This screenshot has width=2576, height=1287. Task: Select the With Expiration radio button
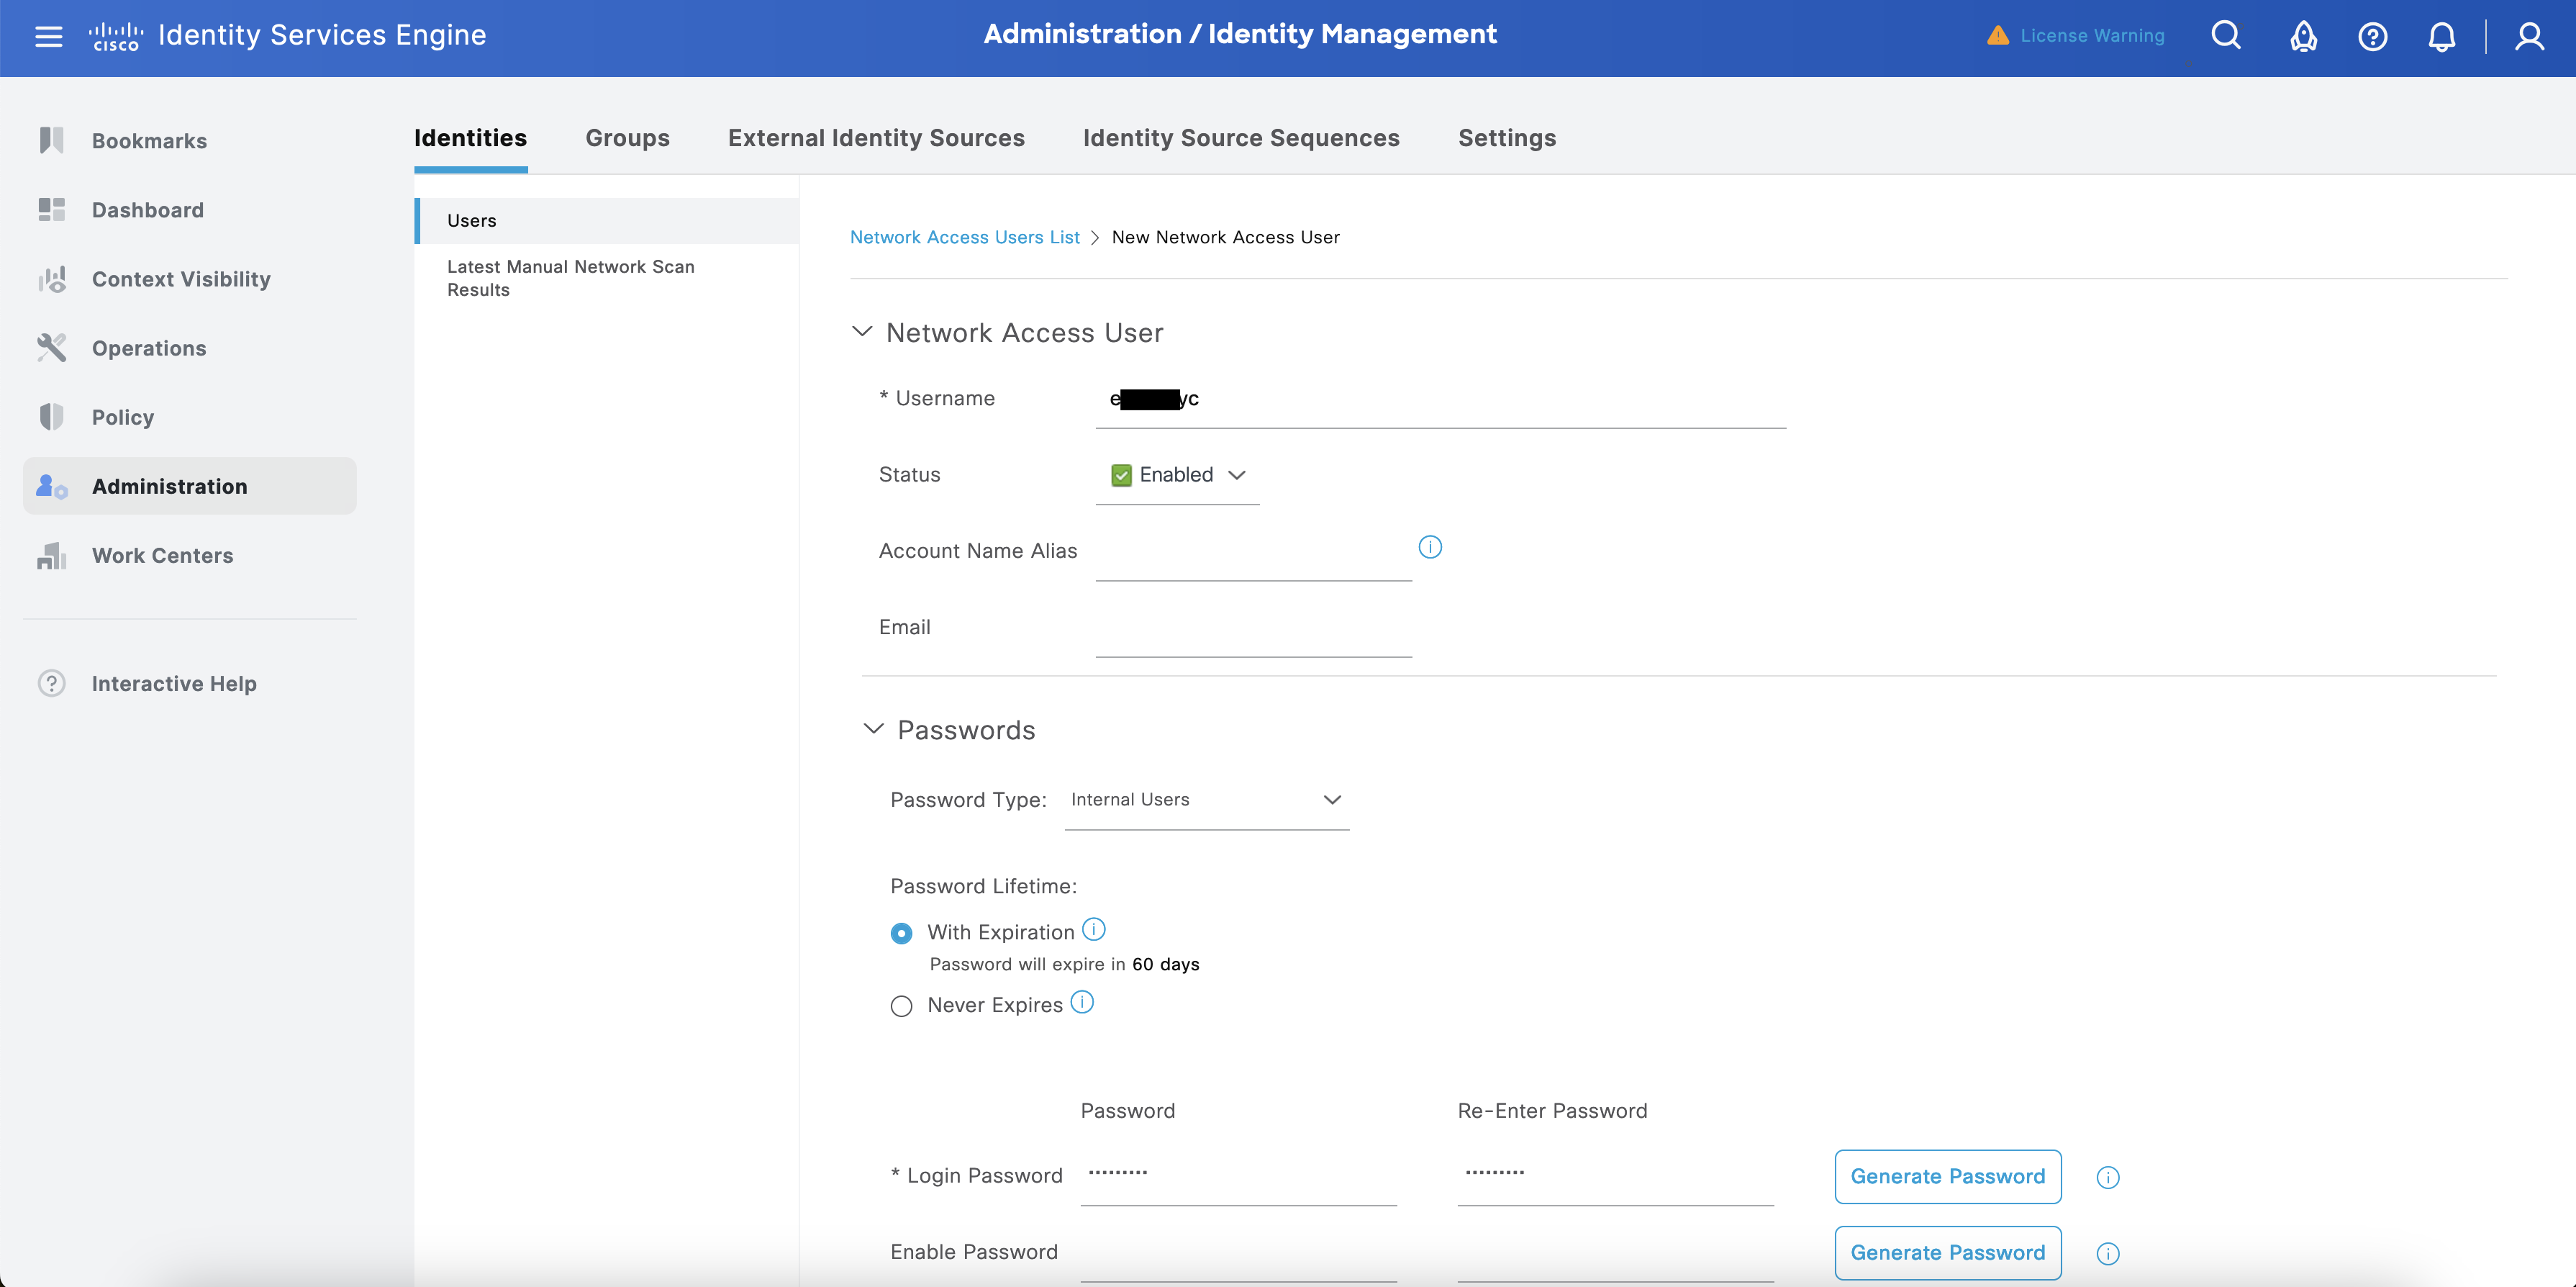[901, 933]
